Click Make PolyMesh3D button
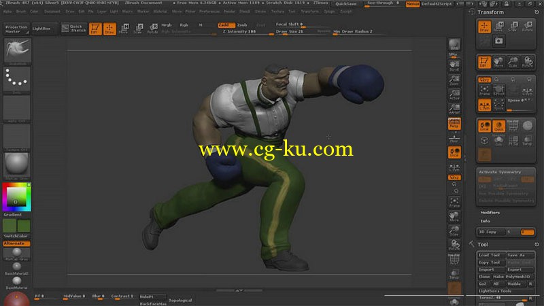Image resolution: width=544 pixels, height=306 pixels. [513, 277]
